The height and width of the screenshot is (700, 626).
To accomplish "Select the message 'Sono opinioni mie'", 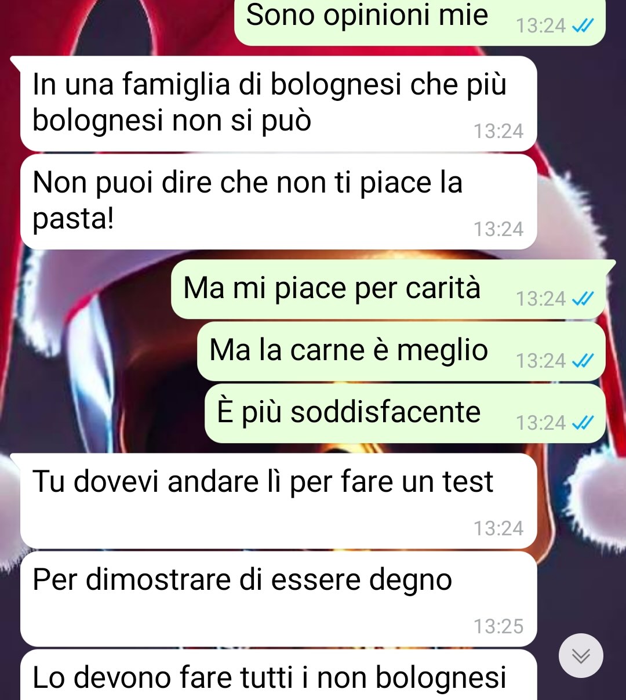I will point(420,22).
